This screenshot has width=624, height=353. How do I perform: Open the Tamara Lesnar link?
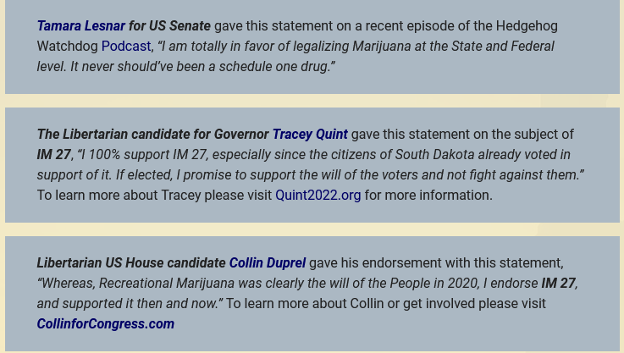(x=80, y=26)
